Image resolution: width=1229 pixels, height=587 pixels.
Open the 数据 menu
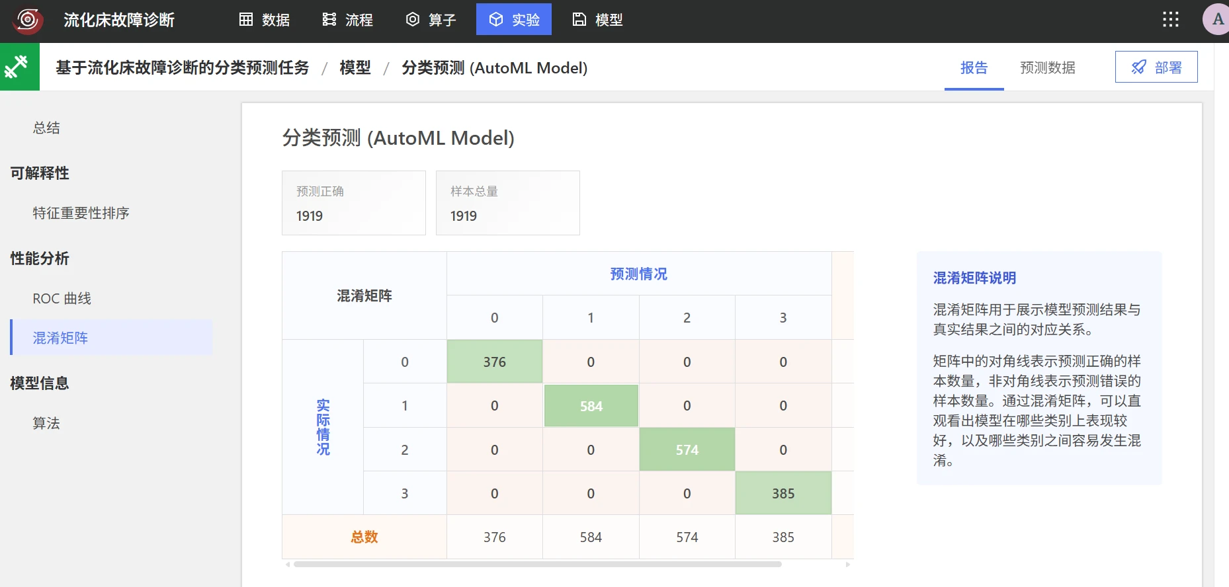265,20
